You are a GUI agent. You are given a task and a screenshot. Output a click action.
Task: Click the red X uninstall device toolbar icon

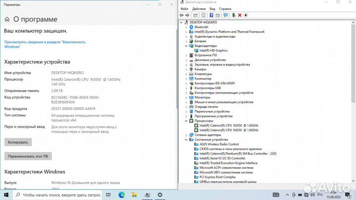point(240,15)
